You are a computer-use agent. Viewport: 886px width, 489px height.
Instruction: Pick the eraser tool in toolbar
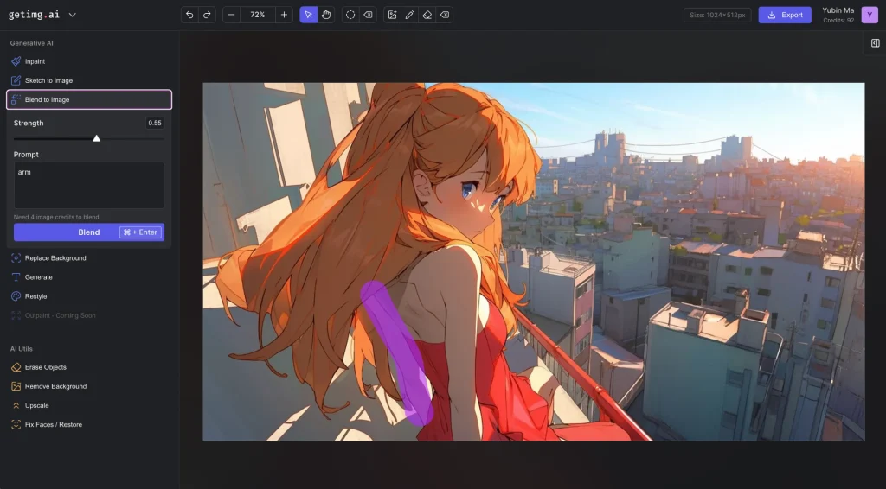pyautogui.click(x=427, y=15)
